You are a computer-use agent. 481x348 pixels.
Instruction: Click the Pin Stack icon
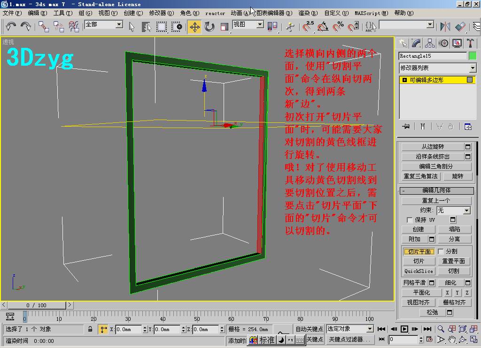coord(406,126)
